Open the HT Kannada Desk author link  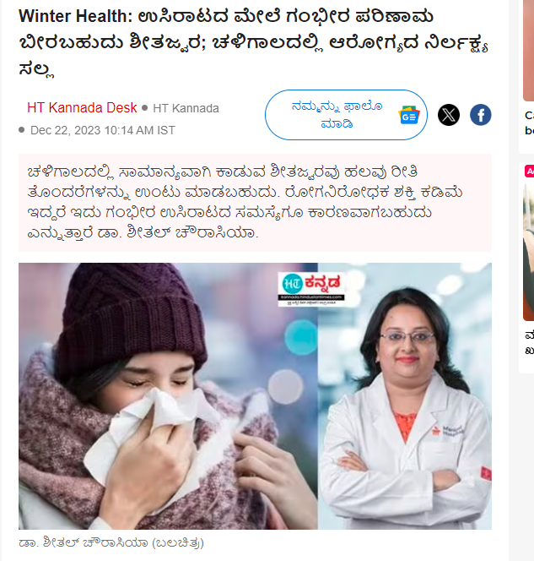[x=82, y=107]
